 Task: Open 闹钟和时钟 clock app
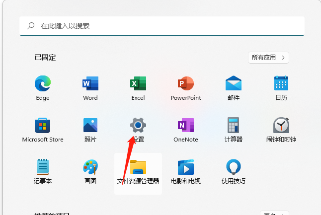[281, 125]
